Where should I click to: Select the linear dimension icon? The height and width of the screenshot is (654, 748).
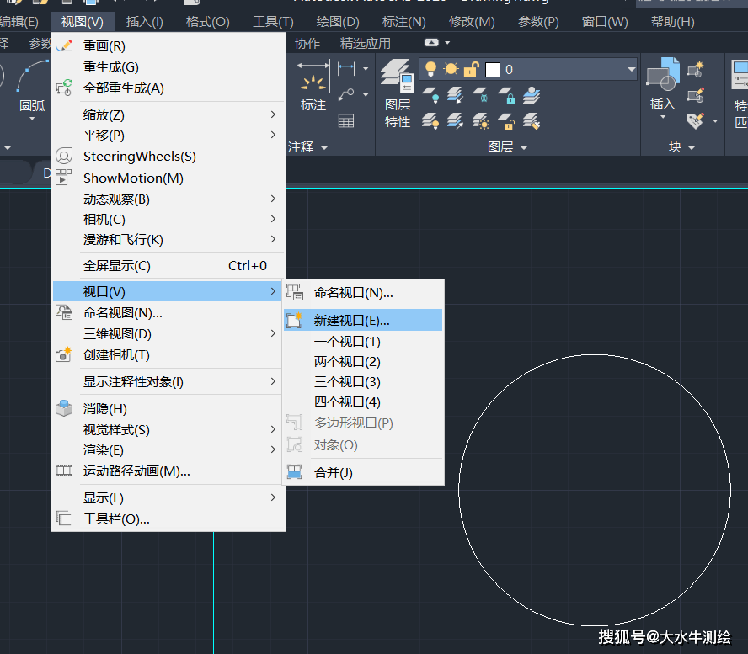pyautogui.click(x=346, y=69)
